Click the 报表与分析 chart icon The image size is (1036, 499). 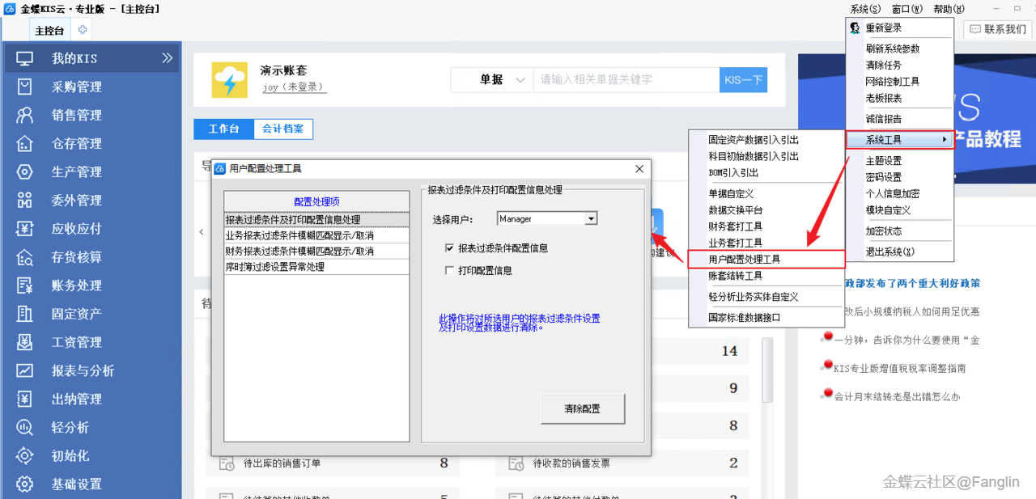[25, 370]
